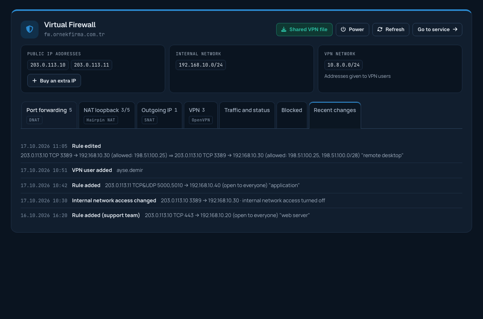483x319 pixels.
Task: Buy an extra IP address
Action: pos(54,81)
